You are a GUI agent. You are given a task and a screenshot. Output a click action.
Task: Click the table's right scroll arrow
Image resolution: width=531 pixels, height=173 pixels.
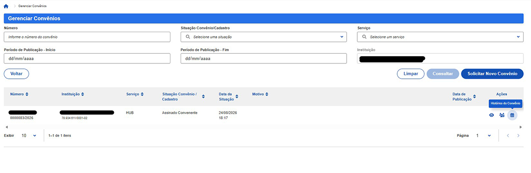coord(521,127)
